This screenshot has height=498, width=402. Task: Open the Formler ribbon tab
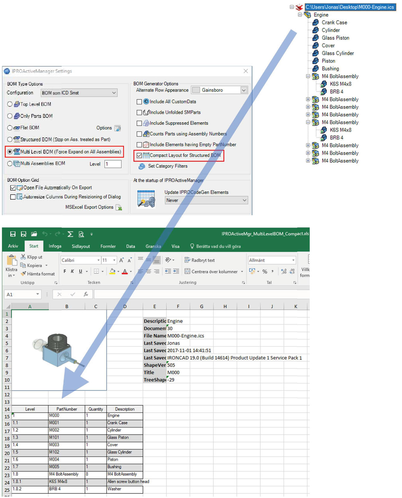[x=108, y=246]
